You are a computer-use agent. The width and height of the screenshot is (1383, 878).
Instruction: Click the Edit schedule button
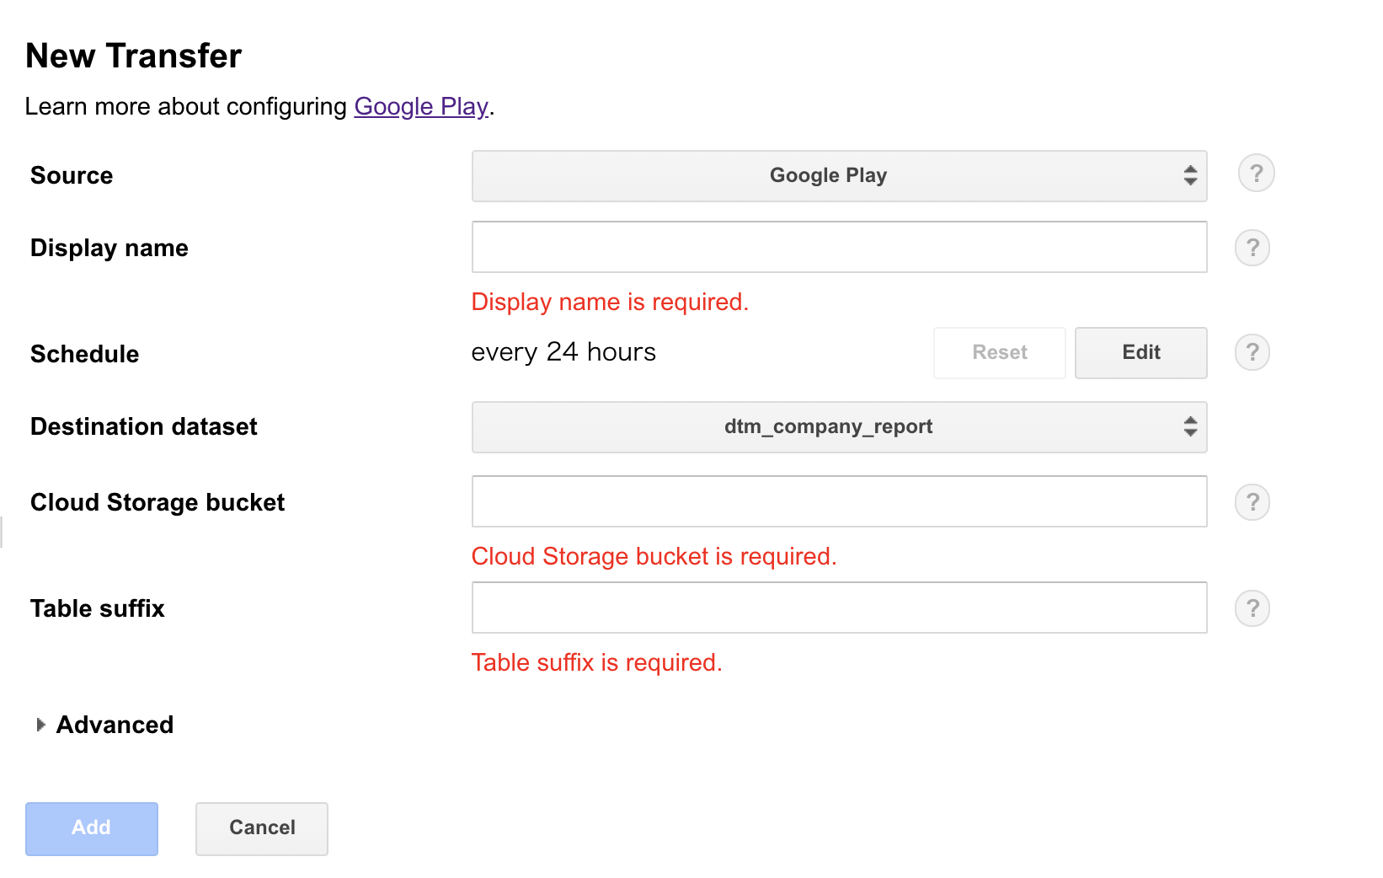(1140, 353)
